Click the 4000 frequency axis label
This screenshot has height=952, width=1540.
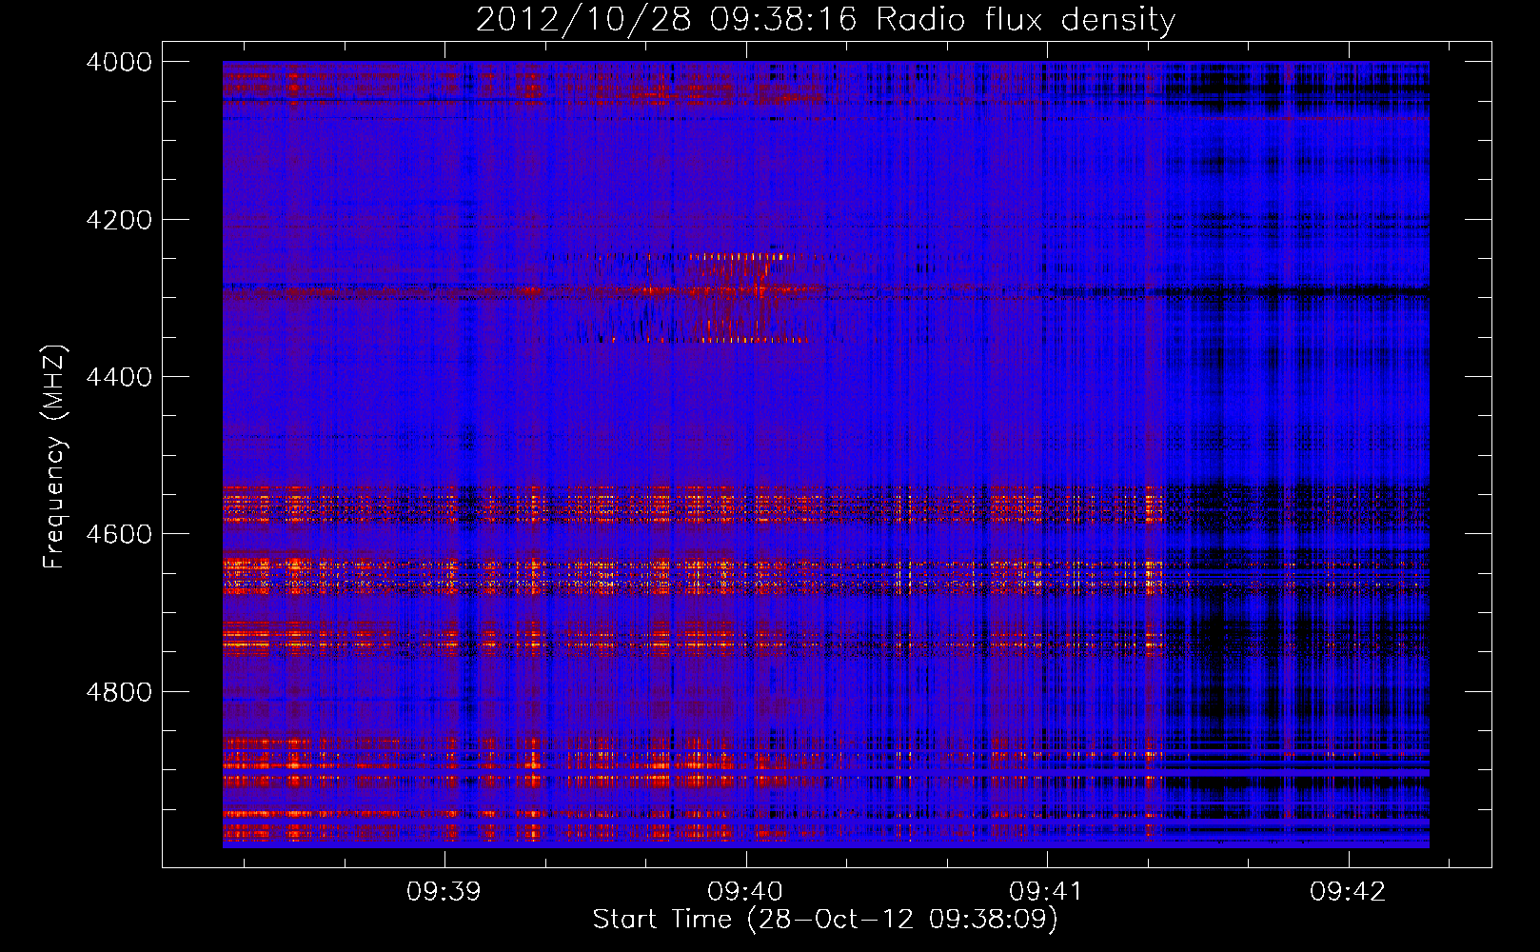(119, 62)
